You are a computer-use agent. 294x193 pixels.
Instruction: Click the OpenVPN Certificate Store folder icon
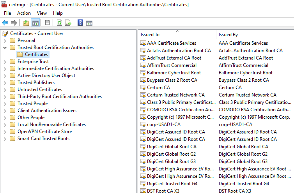tap(12, 132)
